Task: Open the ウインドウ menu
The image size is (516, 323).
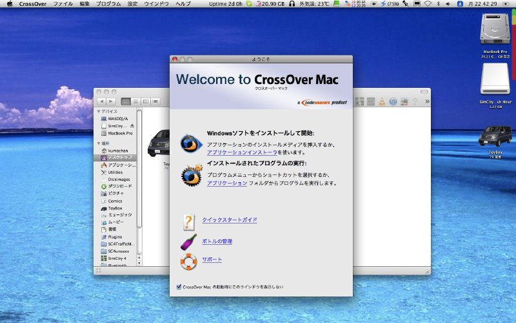Action: click(156, 4)
